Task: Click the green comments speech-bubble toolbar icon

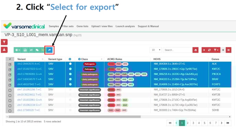Action: (37, 50)
